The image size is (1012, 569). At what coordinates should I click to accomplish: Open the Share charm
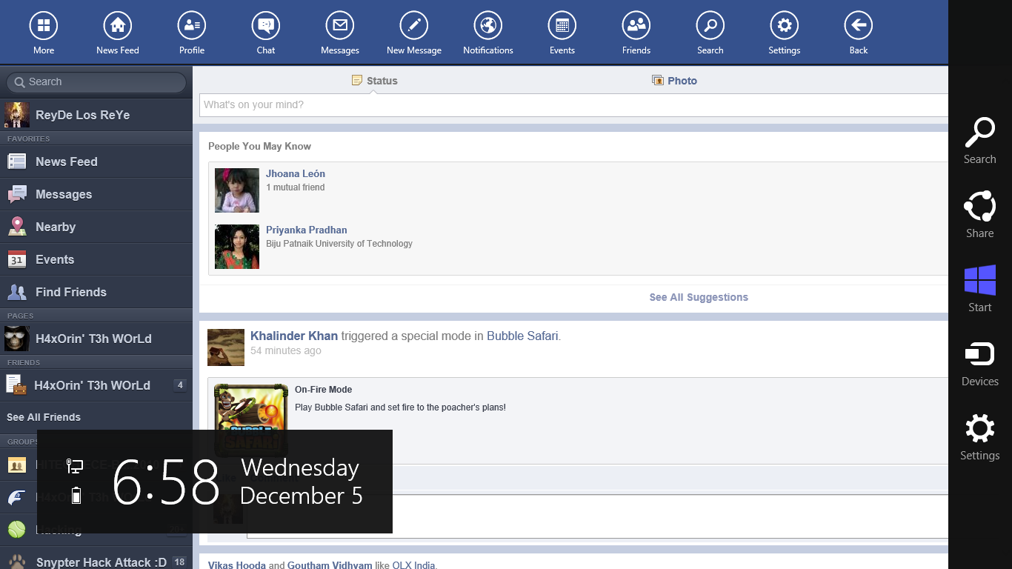point(979,215)
